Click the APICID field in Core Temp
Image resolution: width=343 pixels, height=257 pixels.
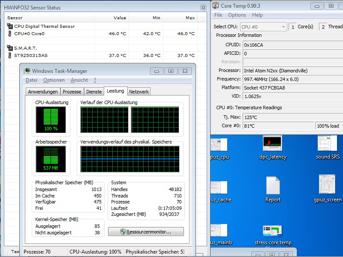(293, 54)
